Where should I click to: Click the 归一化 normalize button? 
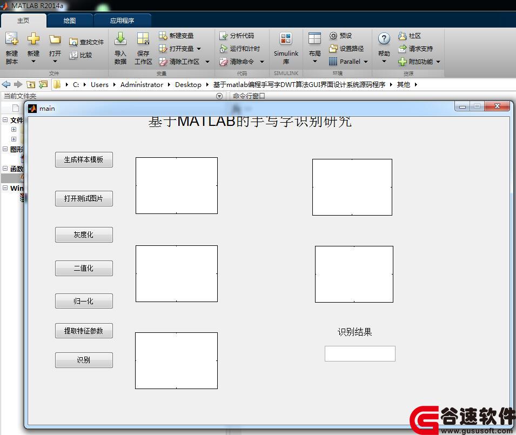click(x=84, y=301)
